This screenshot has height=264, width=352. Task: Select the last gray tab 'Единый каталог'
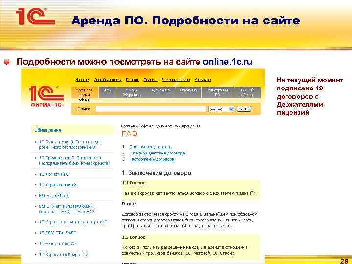247,92
